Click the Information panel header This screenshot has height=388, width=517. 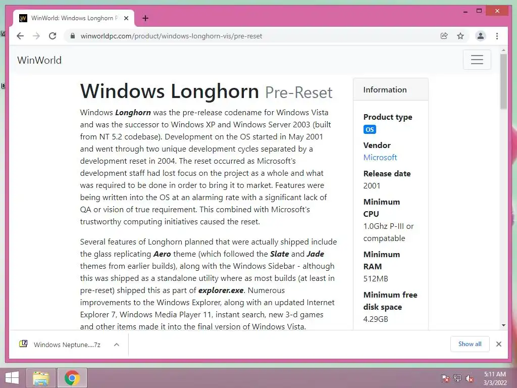click(x=391, y=89)
